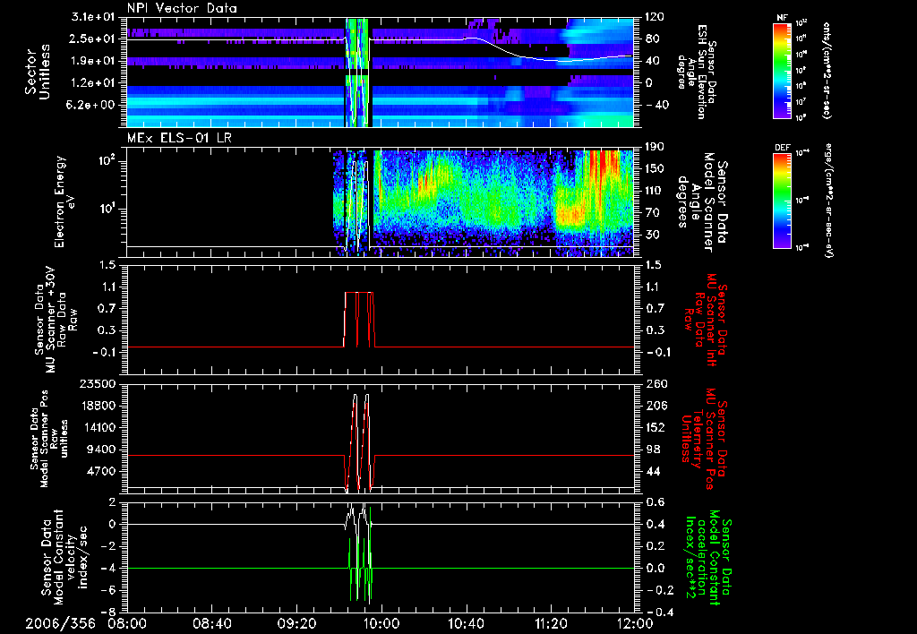Select the 10:40 time axis label
This screenshot has height=634, width=917.
coord(467,622)
